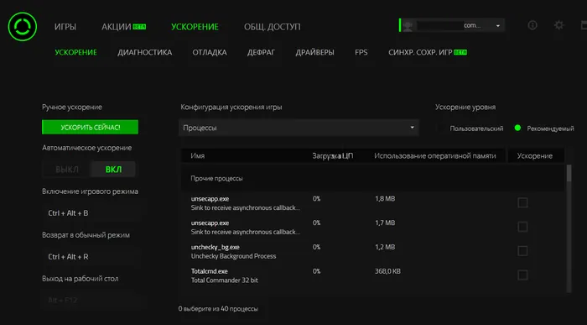Sort by the Имя column header
Screen dimensions: 587x325
tap(198, 156)
